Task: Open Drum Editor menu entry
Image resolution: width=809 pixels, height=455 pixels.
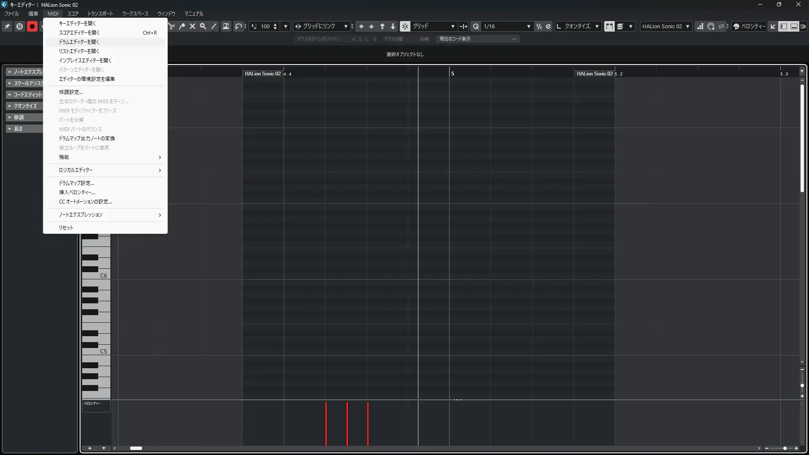Action: (79, 42)
